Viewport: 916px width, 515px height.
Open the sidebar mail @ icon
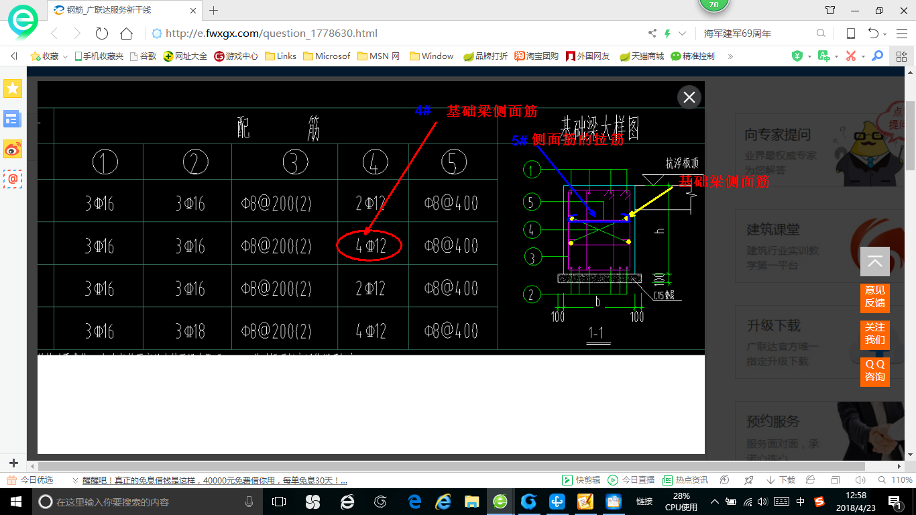click(13, 179)
